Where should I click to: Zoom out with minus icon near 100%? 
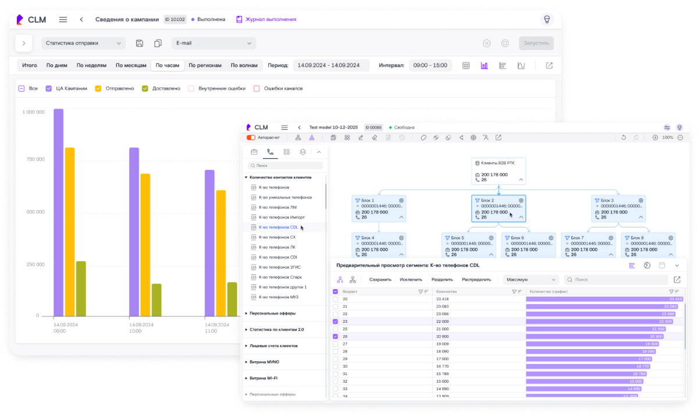click(680, 138)
